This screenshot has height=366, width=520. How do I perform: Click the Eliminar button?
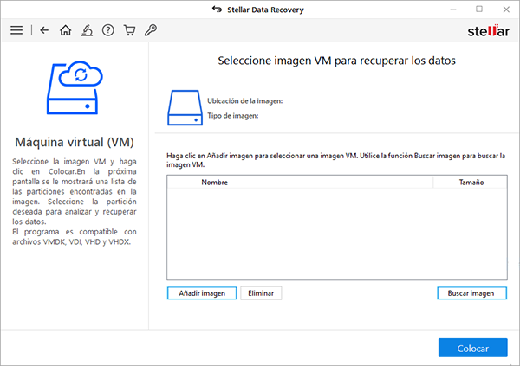pos(261,293)
